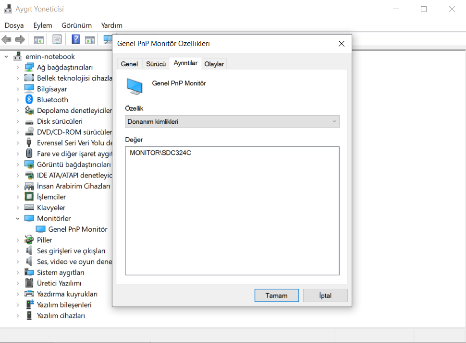This screenshot has width=466, height=343.
Task: Click the Piller battery icon
Action: (29, 240)
